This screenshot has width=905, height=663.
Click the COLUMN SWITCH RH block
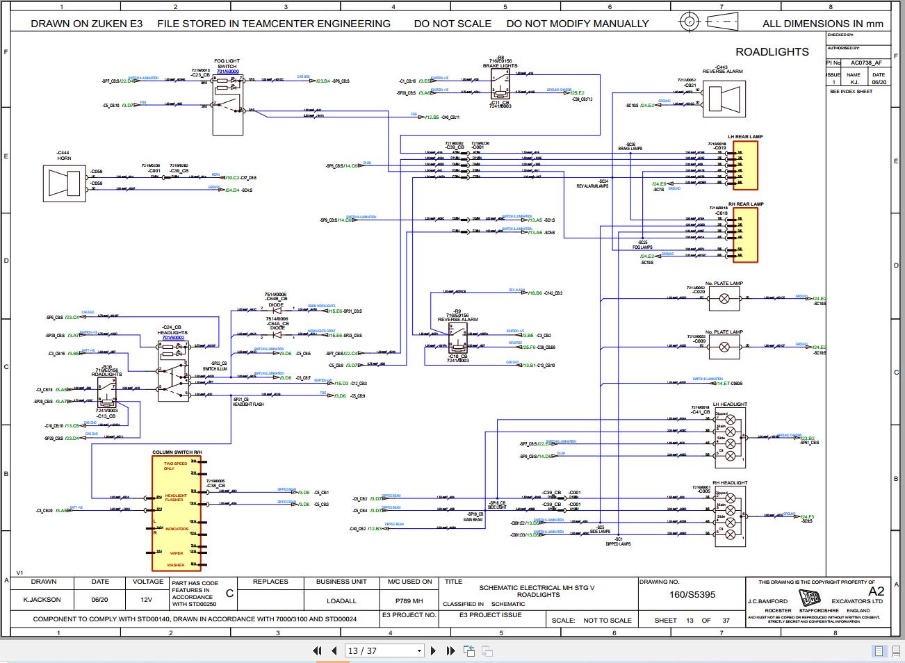point(177,514)
